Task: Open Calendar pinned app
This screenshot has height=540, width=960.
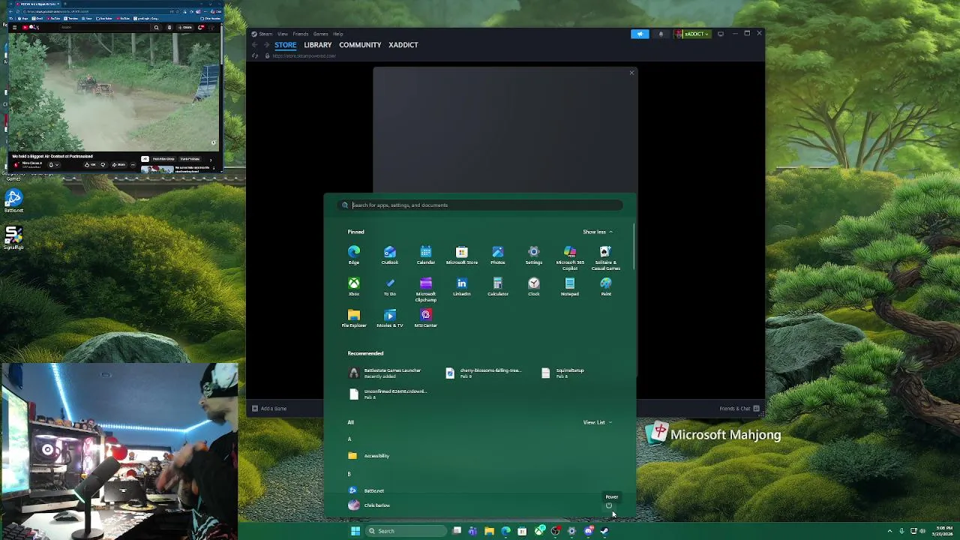Action: [425, 255]
